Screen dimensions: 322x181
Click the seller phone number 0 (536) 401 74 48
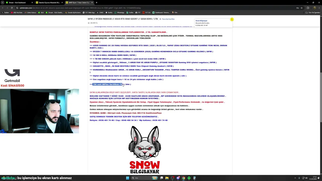pyautogui.click(x=202, y=25)
